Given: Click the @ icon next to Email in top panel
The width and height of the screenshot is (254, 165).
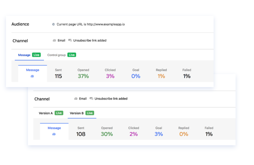Looking at the screenshot, I should 54,41.
